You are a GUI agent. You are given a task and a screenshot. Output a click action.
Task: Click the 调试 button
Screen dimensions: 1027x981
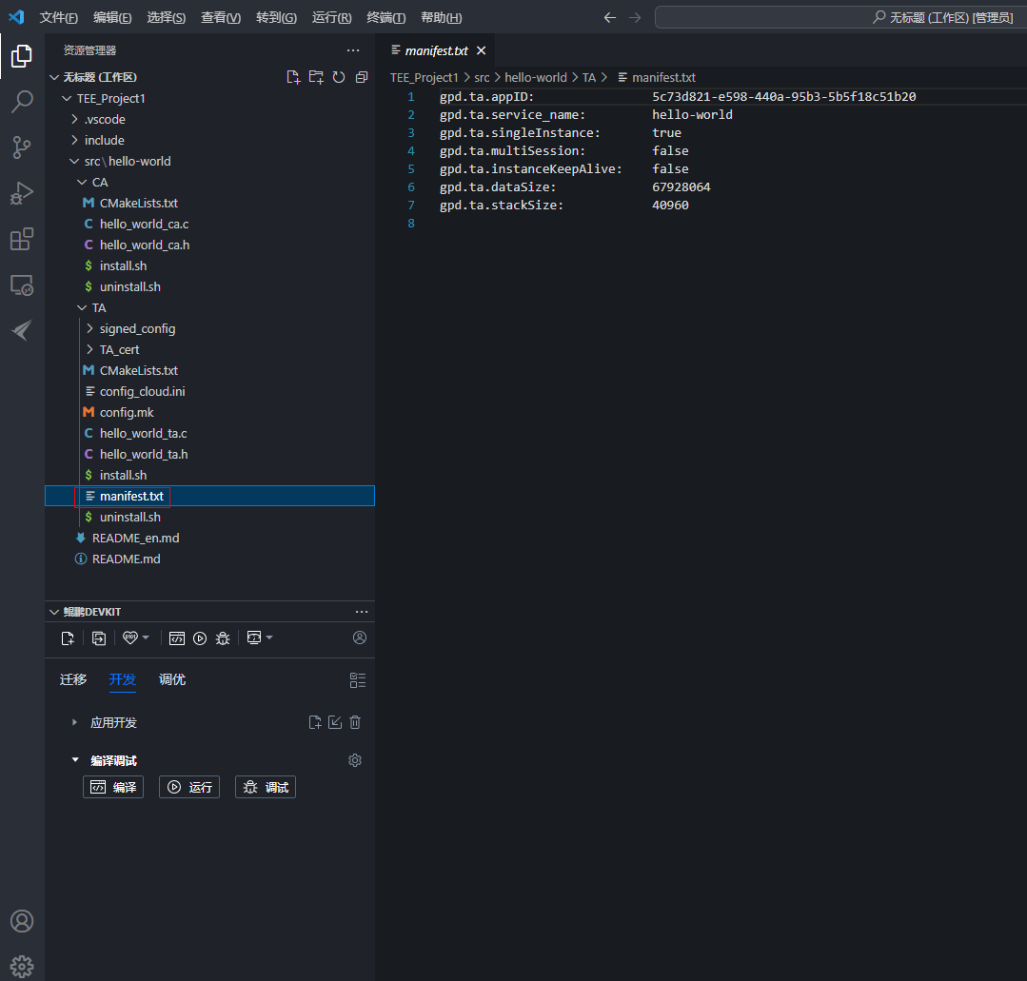pyautogui.click(x=266, y=787)
